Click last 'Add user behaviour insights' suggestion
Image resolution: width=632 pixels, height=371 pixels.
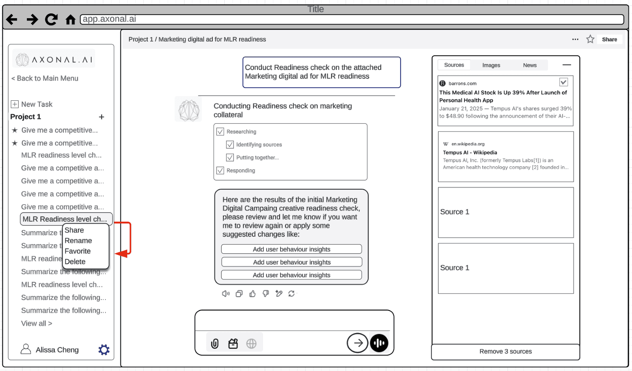click(292, 275)
